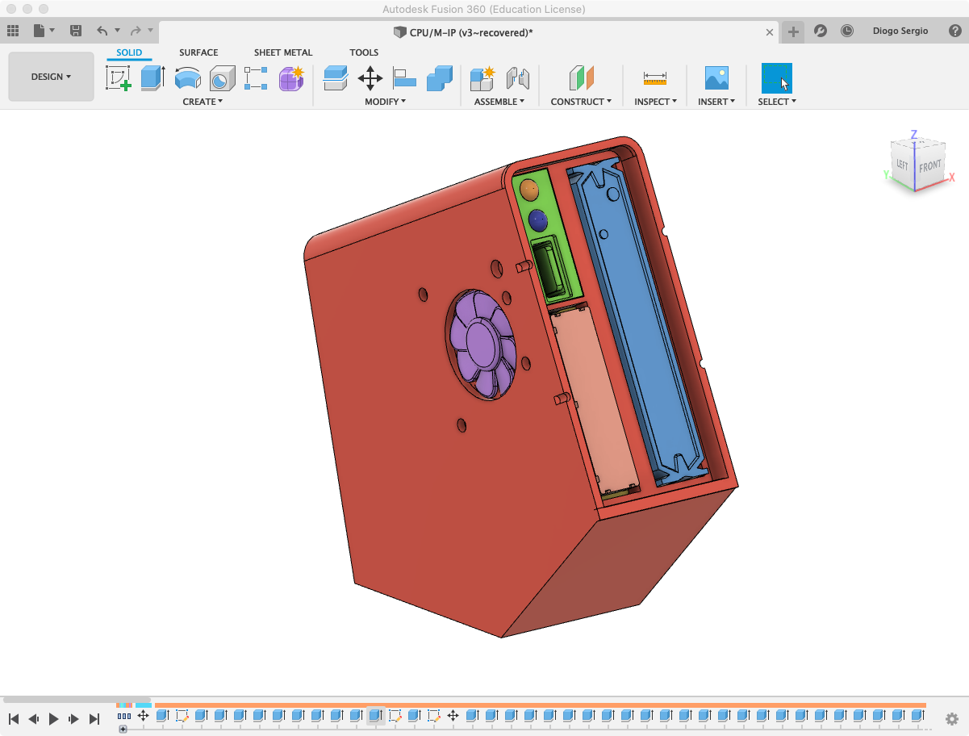Select the Rectangular Pattern tool

(256, 78)
